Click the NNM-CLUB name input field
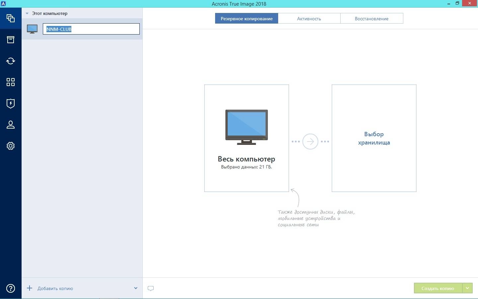Screen dimensions: 478x299 [x=91, y=29]
